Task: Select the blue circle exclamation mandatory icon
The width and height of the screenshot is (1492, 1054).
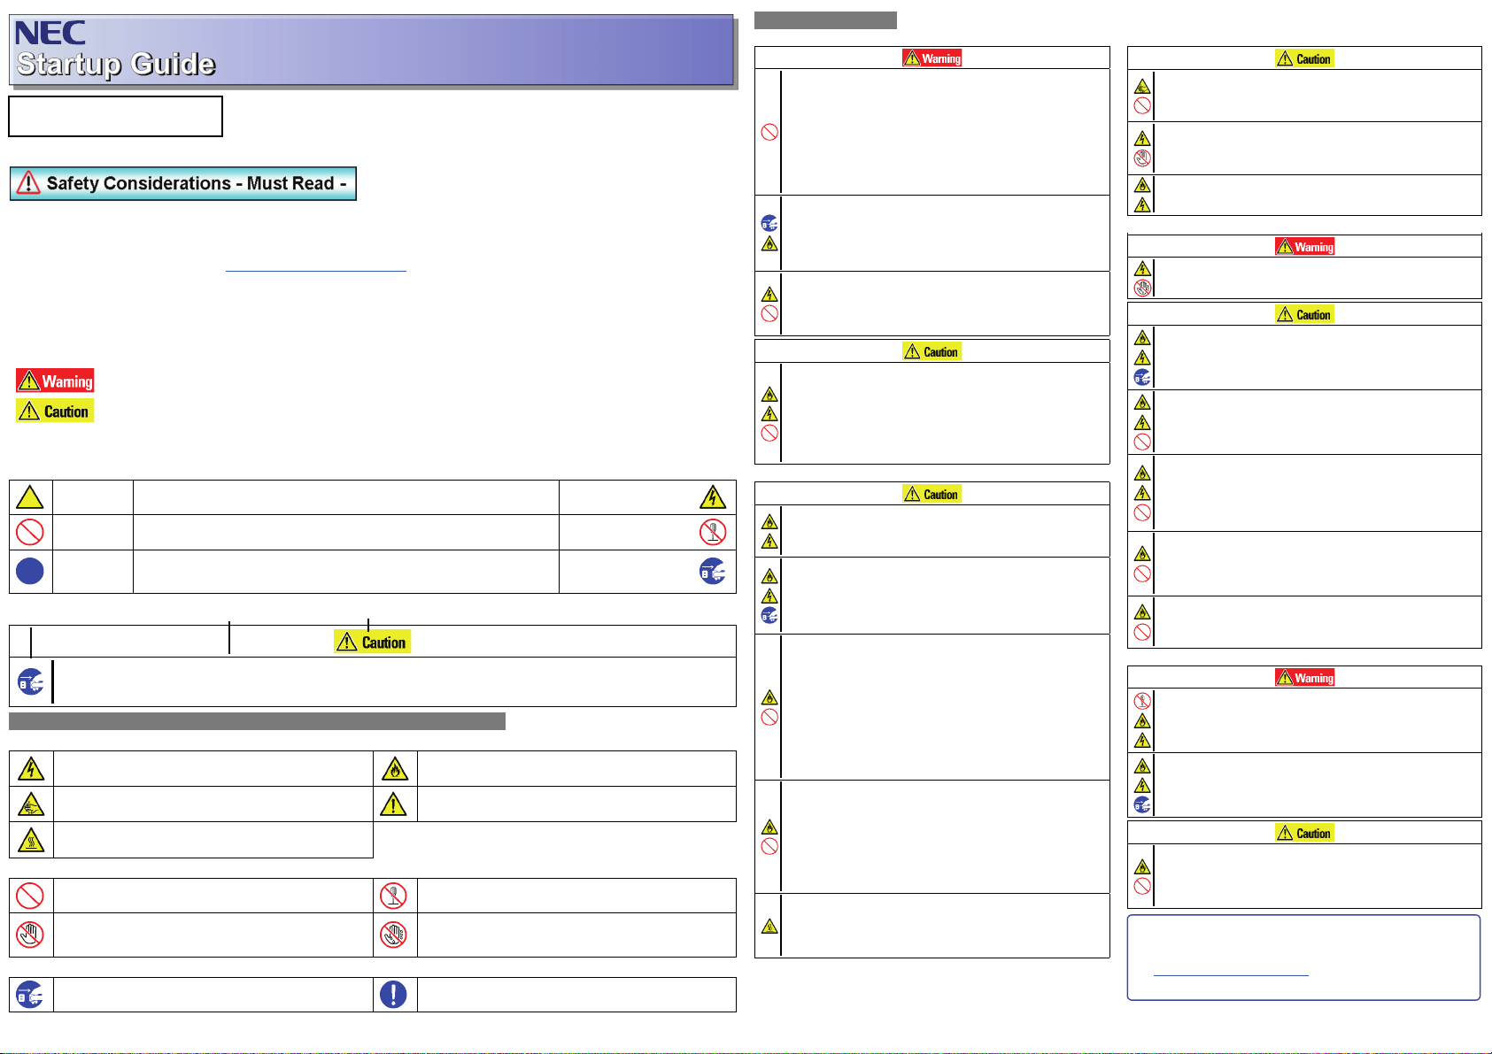Action: 394,994
